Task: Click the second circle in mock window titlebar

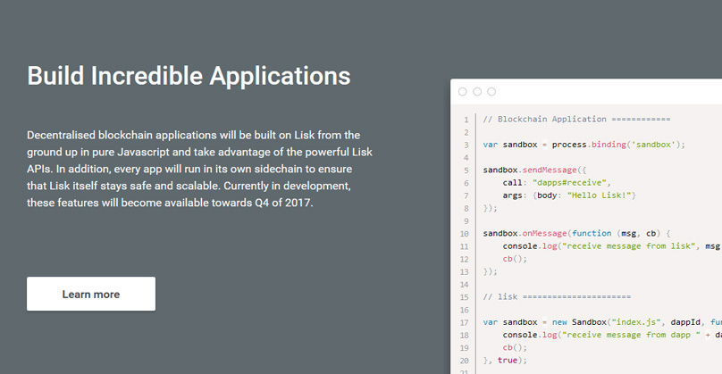Action: coord(477,92)
